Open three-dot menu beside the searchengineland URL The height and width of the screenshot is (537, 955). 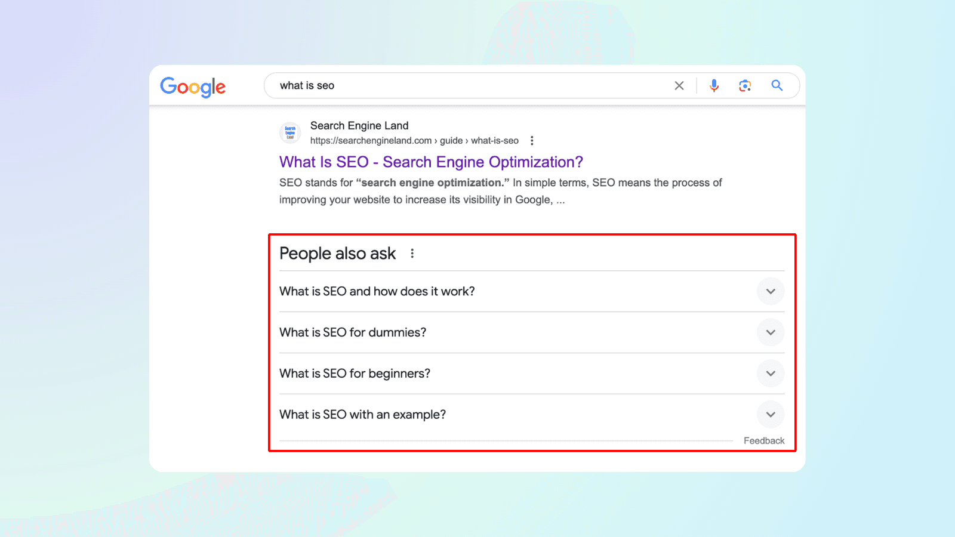click(x=532, y=141)
